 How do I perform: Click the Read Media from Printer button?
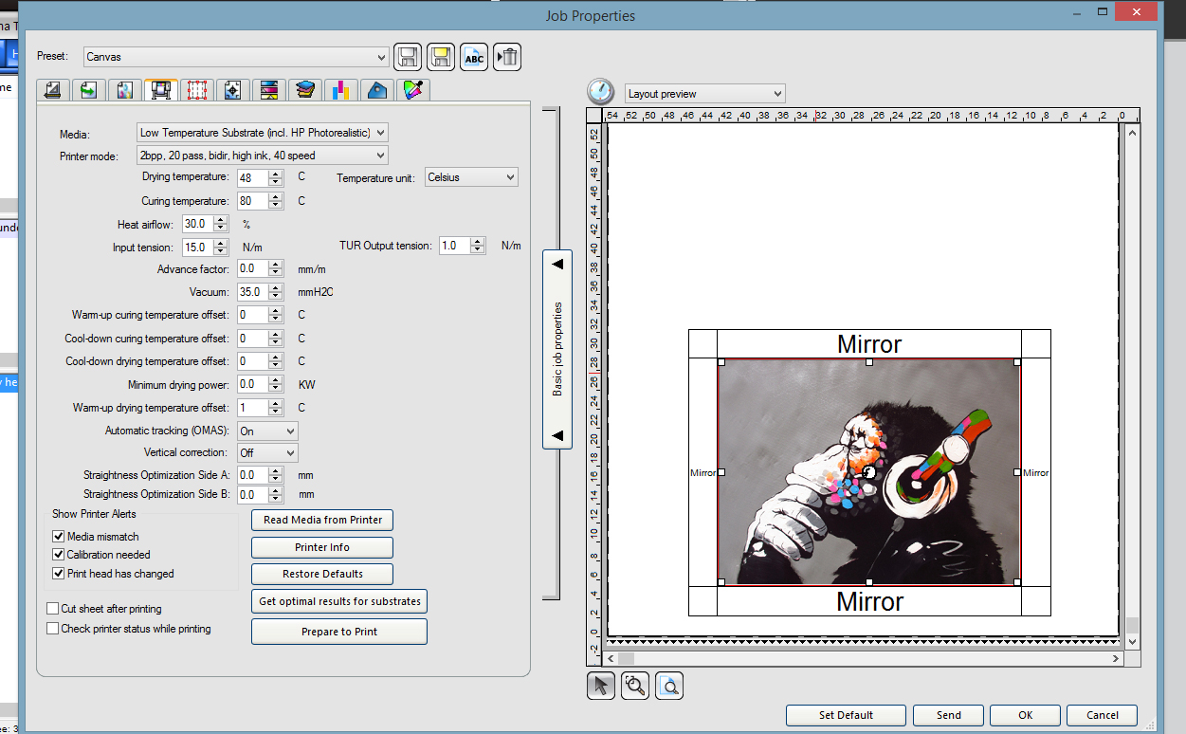point(322,520)
